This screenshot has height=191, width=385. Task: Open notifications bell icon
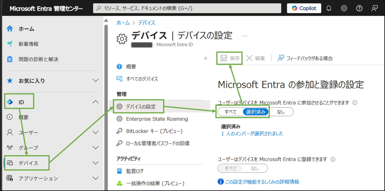[329, 8]
